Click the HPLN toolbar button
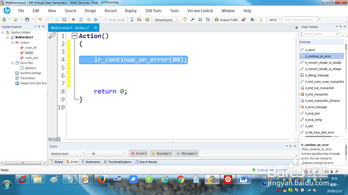348x195 pixels. [x=273, y=20]
